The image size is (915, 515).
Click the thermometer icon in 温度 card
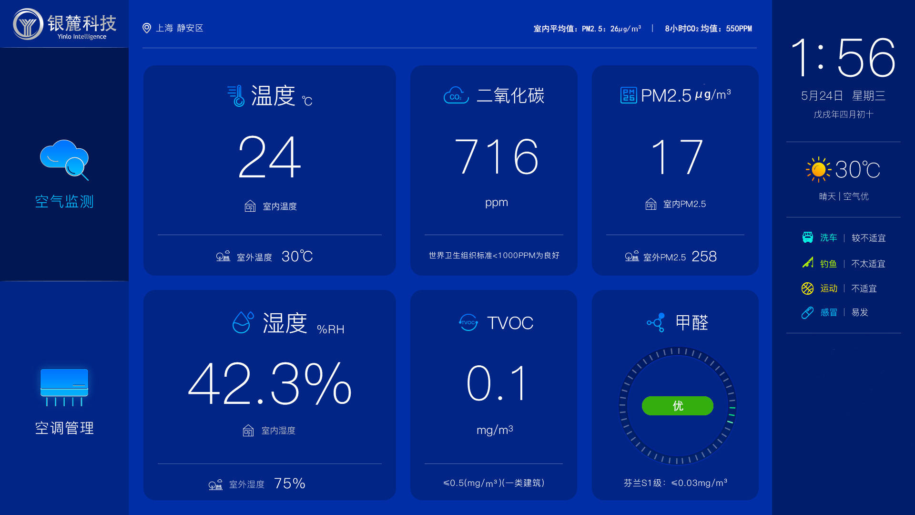pos(236,96)
